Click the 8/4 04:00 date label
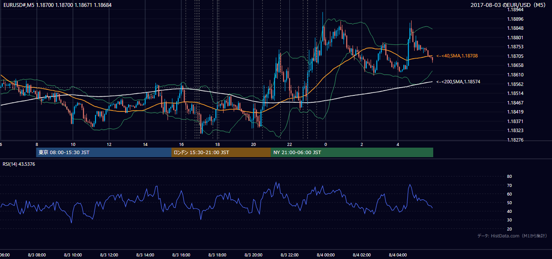The width and height of the screenshot is (552, 259). pyautogui.click(x=398, y=255)
